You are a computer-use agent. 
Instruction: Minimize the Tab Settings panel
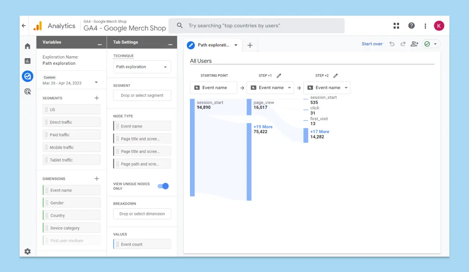pos(170,44)
